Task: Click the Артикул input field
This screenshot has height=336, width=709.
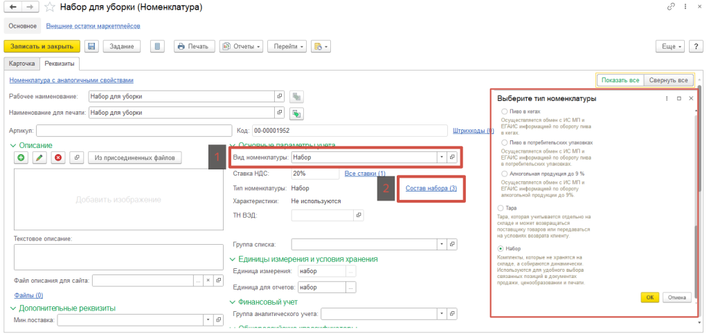Action: tap(133, 130)
